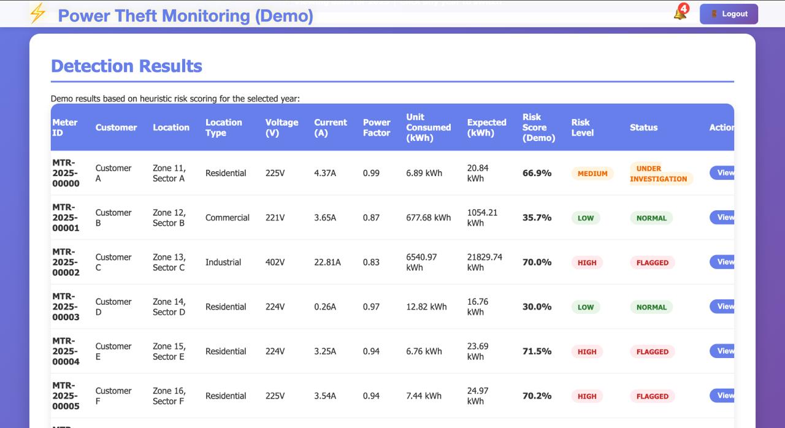Click the Logout button
The image size is (785, 428).
[729, 14]
